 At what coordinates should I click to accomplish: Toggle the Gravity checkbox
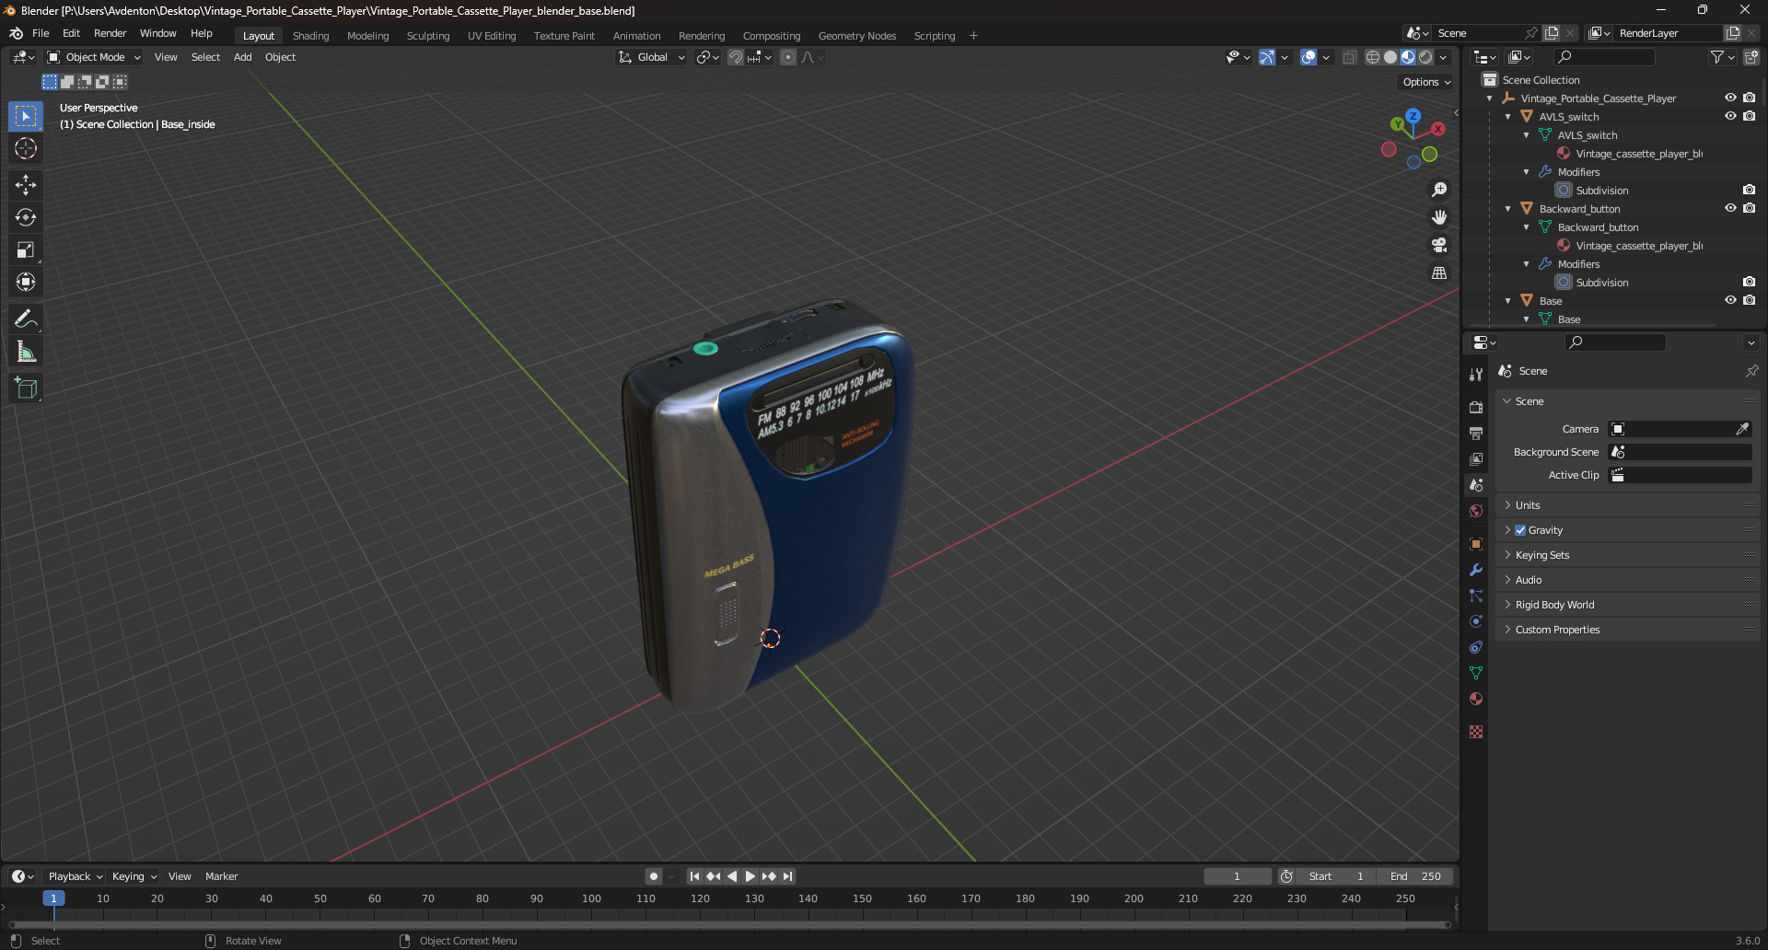tap(1520, 530)
